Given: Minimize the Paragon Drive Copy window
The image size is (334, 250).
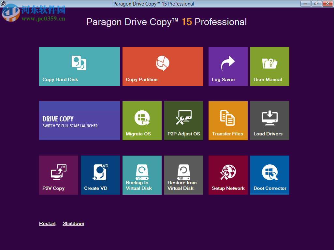Looking at the screenshot, I should [x=305, y=4].
